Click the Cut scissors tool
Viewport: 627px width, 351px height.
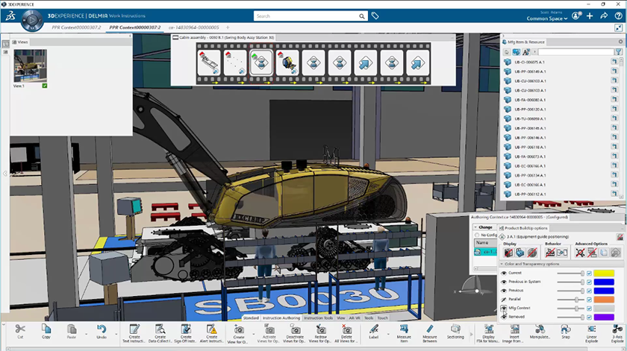click(20, 332)
